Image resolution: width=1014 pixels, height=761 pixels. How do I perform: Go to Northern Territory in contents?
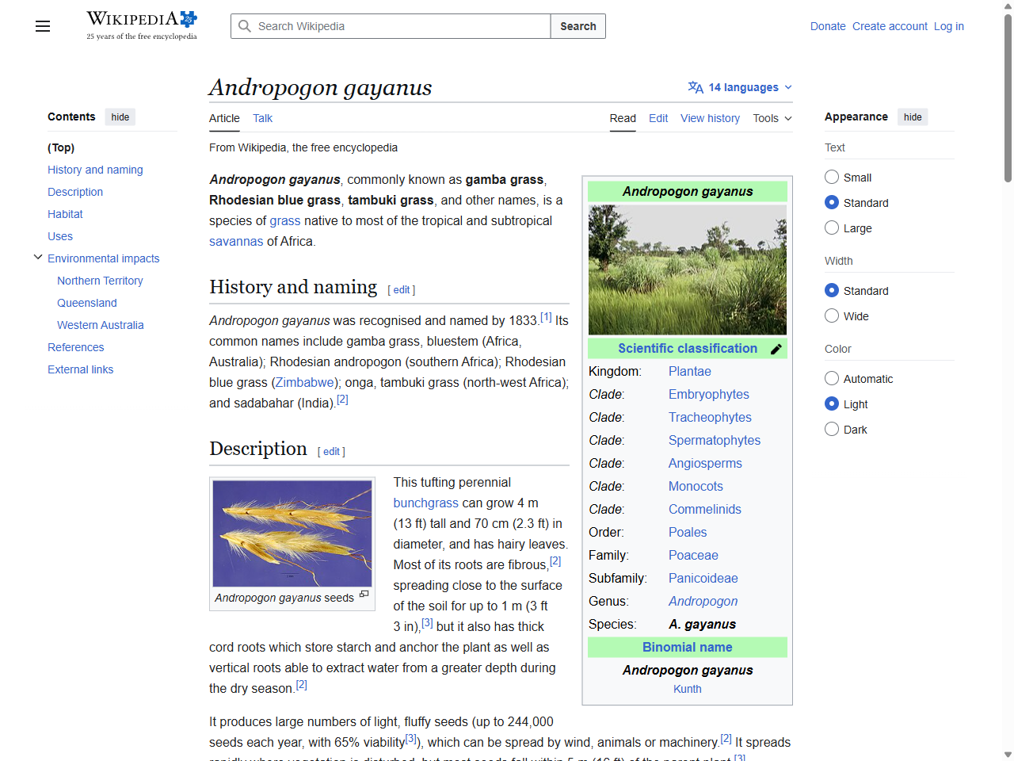(100, 281)
